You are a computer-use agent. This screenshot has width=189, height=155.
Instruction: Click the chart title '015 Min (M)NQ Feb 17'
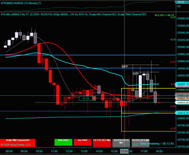[x=15, y=14]
